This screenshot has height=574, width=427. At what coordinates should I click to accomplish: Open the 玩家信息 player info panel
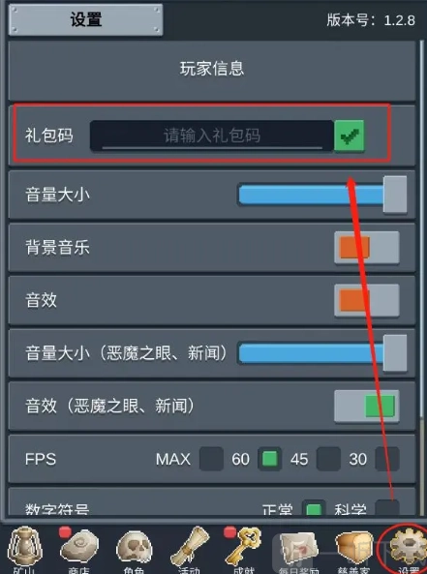tap(212, 70)
